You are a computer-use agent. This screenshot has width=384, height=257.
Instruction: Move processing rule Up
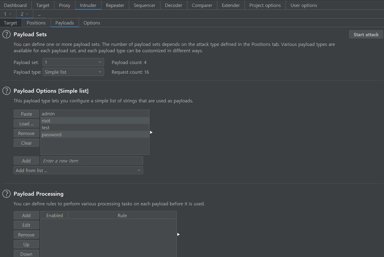tap(26, 244)
